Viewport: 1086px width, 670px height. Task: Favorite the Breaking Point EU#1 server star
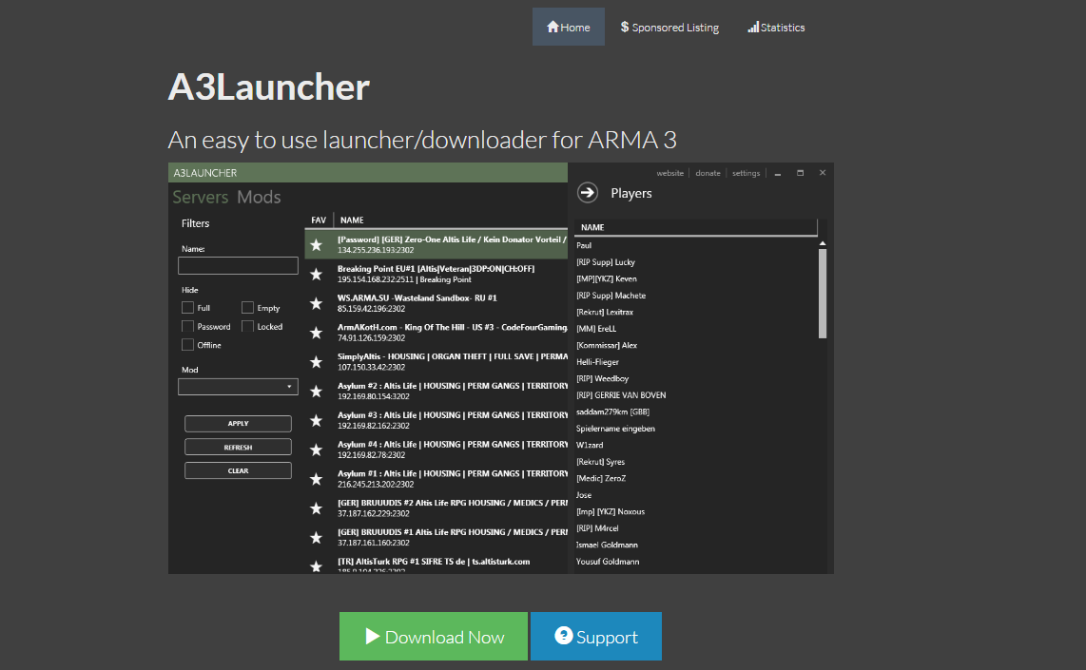tap(317, 274)
